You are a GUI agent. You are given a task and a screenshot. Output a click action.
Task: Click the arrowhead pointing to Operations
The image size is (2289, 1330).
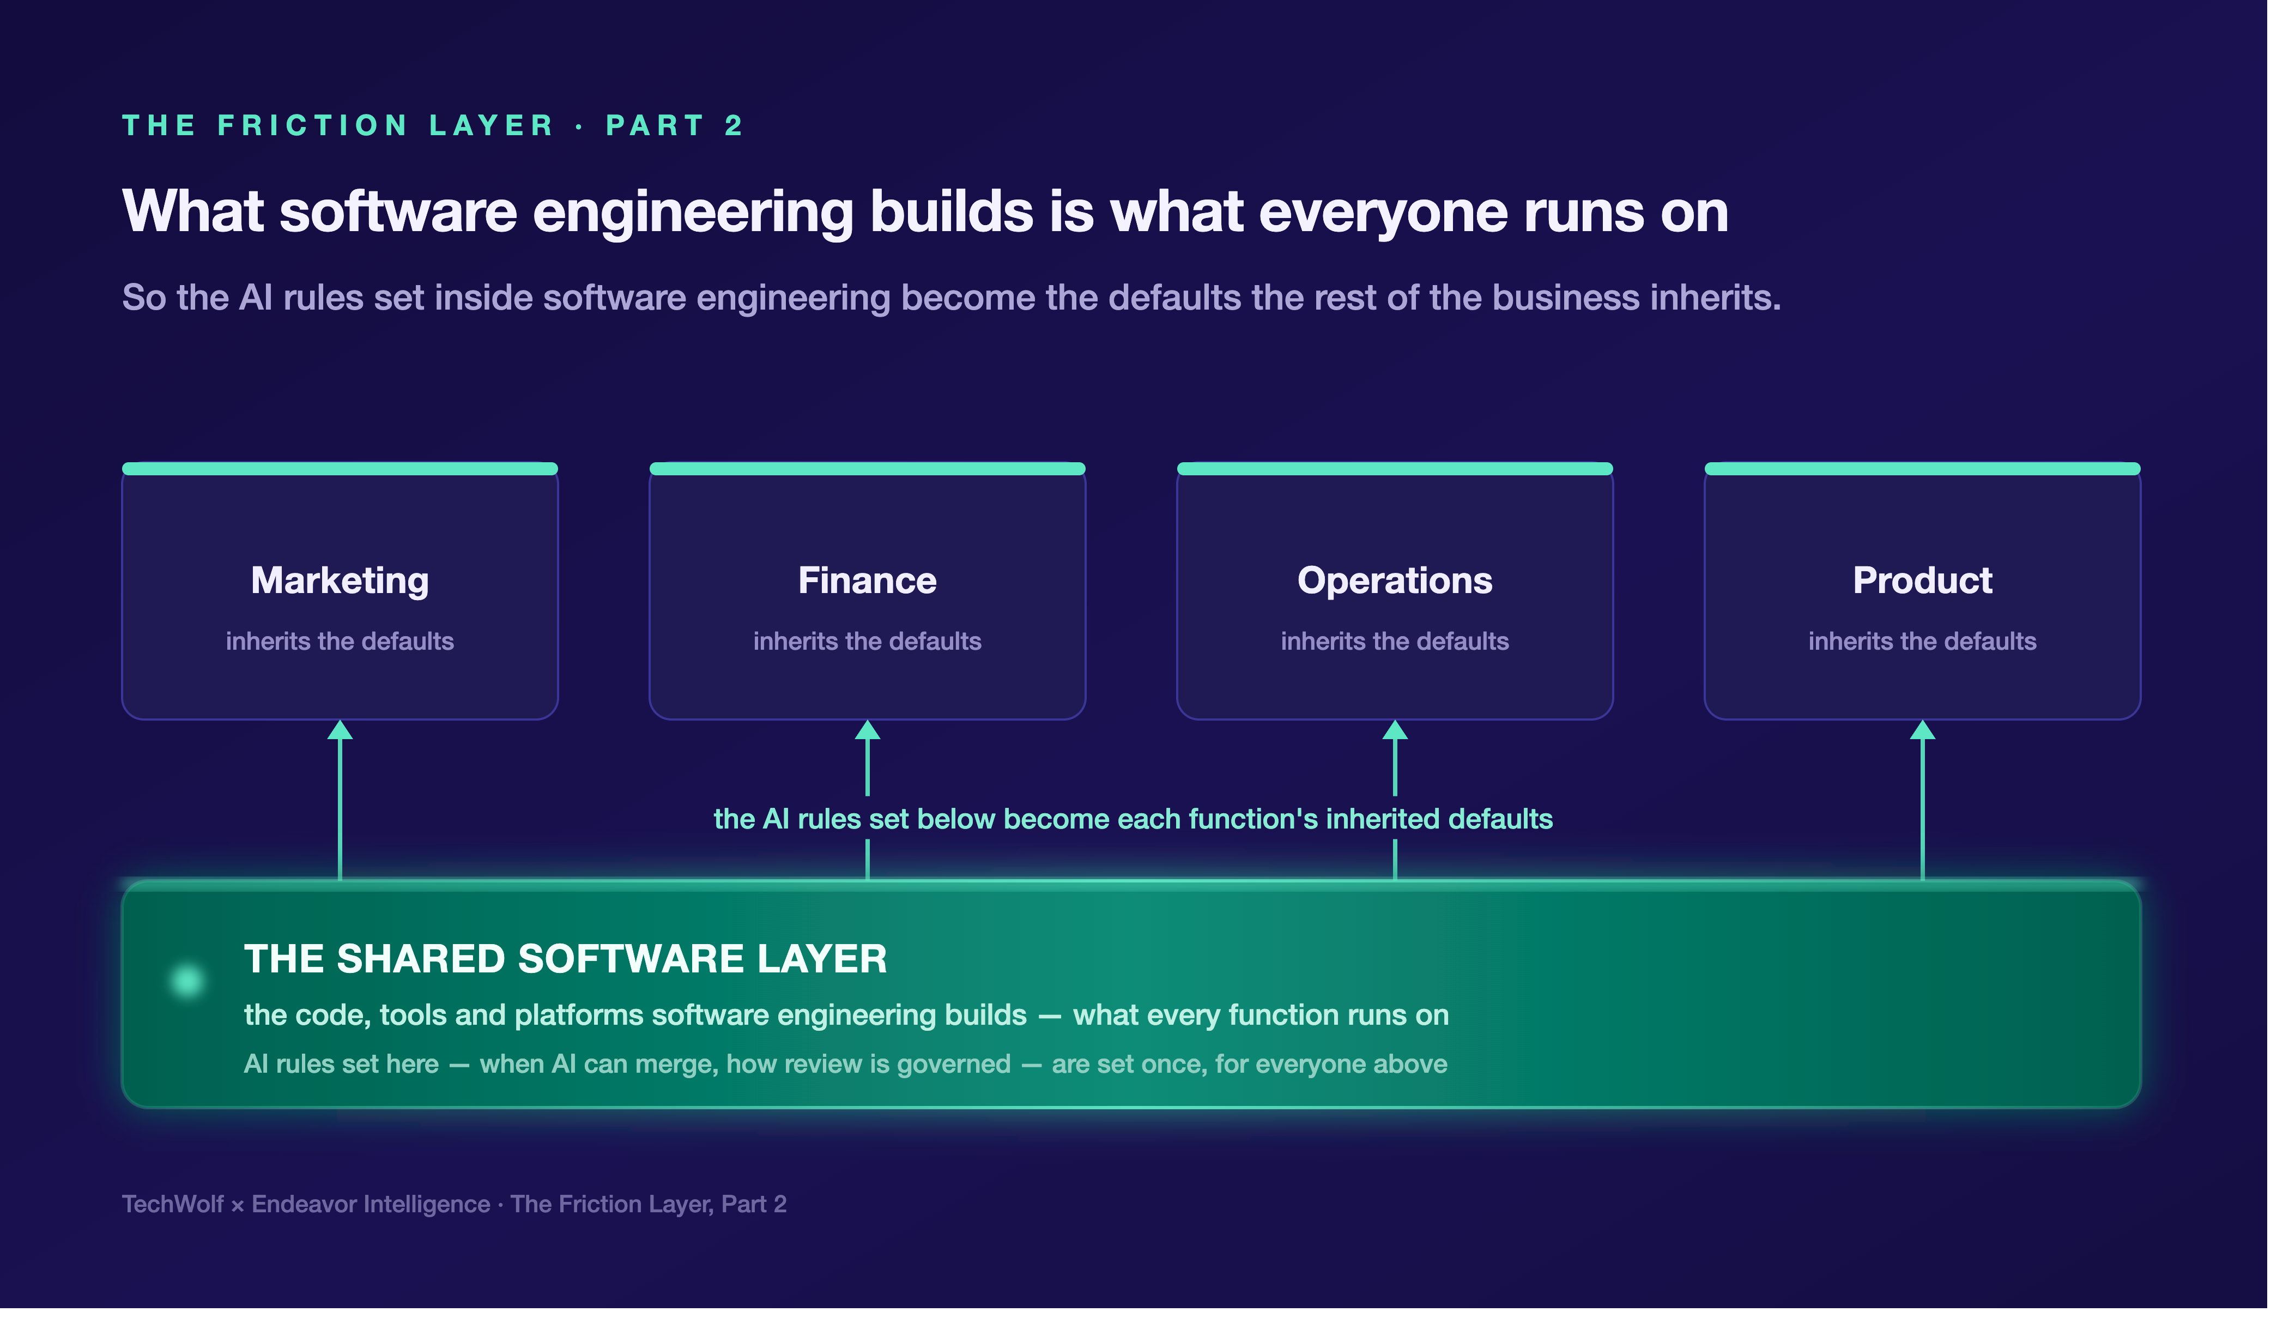[1395, 730]
